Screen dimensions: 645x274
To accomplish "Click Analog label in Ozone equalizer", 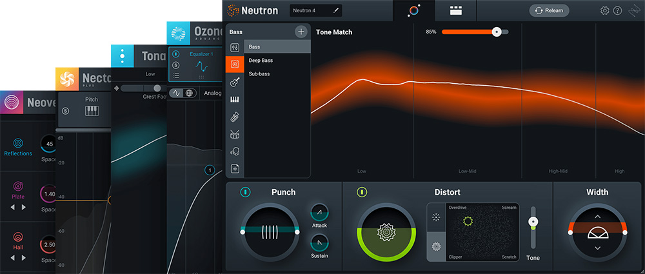I will [x=213, y=93].
